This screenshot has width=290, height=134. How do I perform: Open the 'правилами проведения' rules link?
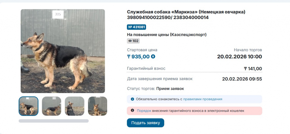tap(202, 99)
